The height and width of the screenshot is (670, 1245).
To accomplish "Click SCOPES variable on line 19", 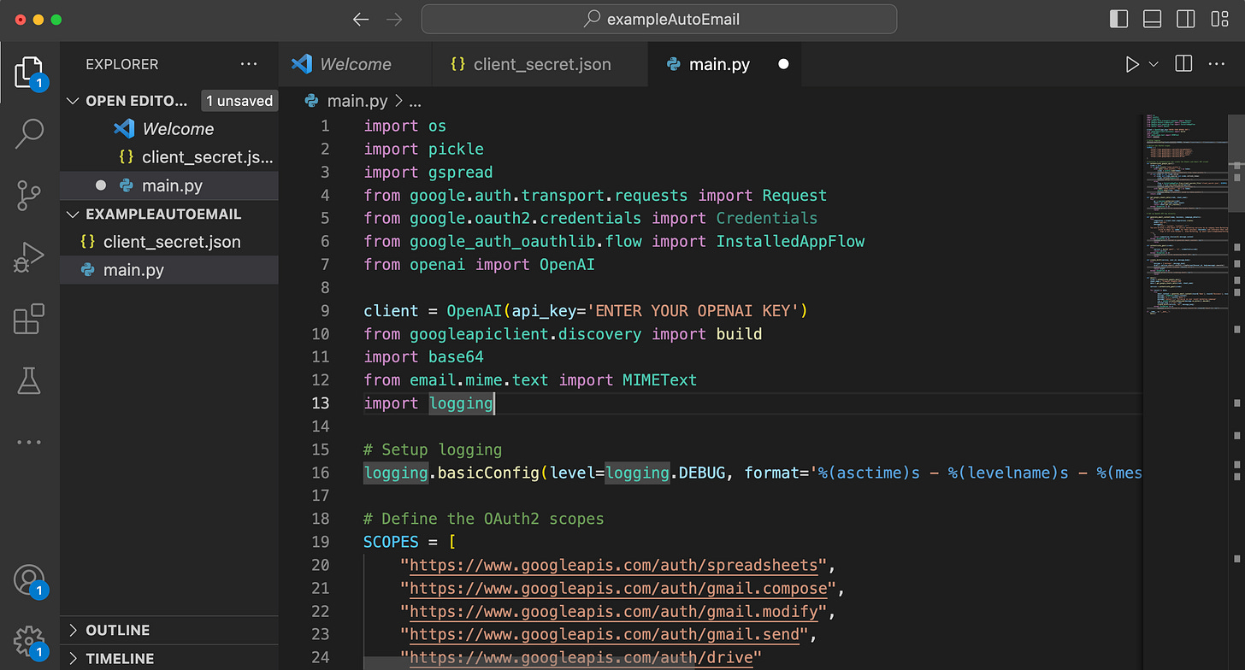I will click(391, 541).
